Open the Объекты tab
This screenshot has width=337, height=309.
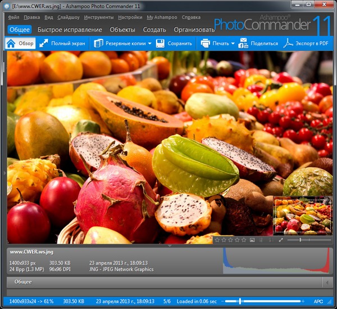click(122, 29)
